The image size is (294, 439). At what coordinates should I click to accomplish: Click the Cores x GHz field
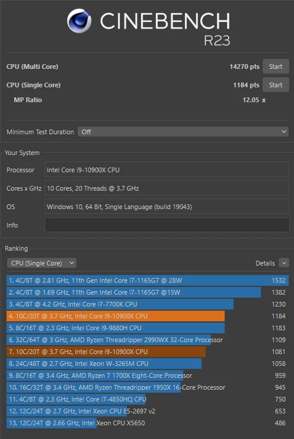[167, 188]
